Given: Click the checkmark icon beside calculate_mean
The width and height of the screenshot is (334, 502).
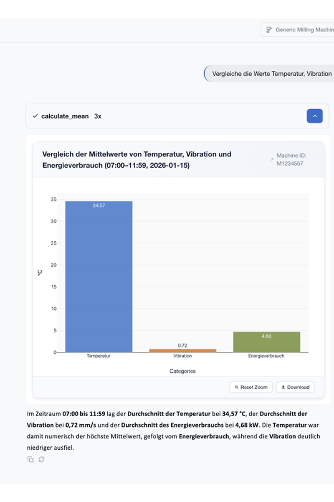Looking at the screenshot, I should (35, 116).
